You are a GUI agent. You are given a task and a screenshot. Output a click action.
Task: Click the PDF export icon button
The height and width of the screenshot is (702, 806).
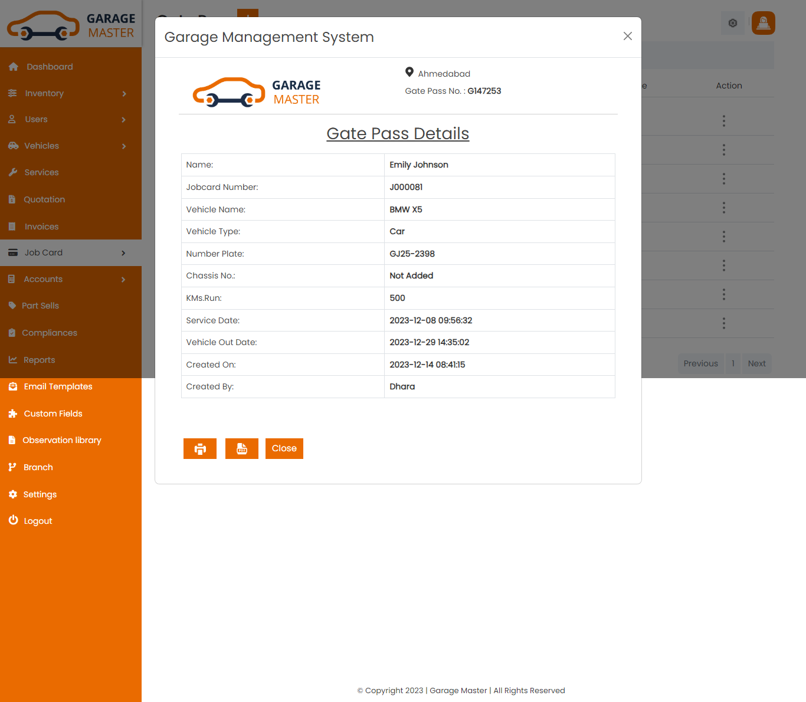click(x=242, y=449)
